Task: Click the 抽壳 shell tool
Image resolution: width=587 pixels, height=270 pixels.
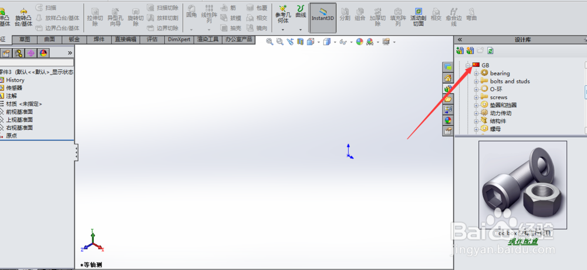Action: point(231,28)
